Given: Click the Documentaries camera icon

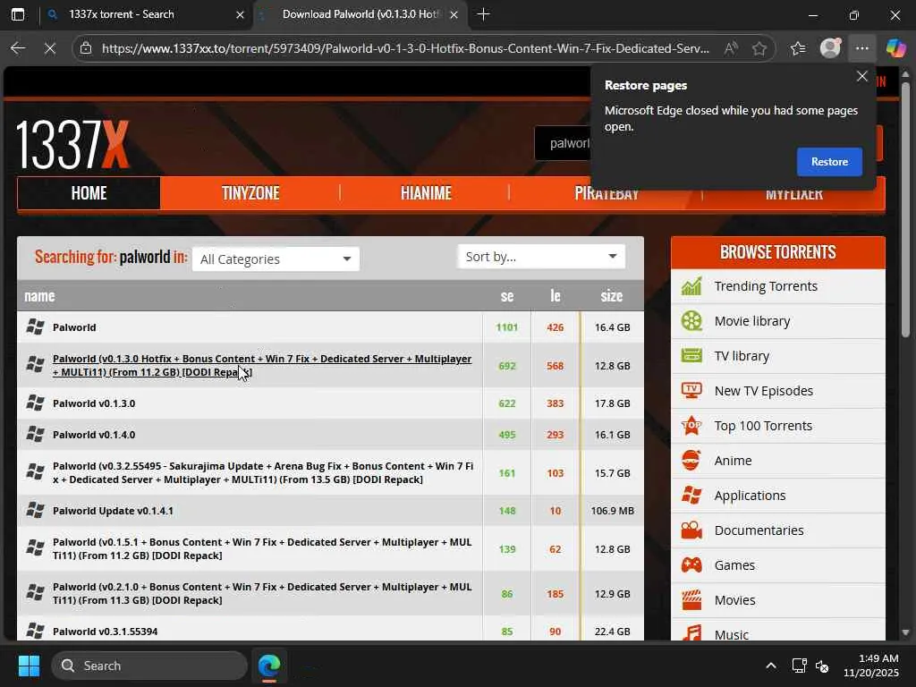Looking at the screenshot, I should tap(691, 530).
